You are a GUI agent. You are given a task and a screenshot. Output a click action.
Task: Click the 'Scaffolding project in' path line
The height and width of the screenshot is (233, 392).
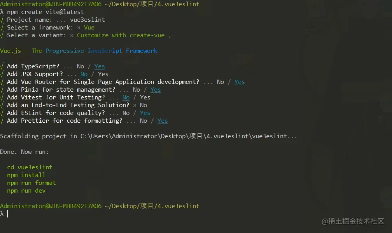[149, 136]
